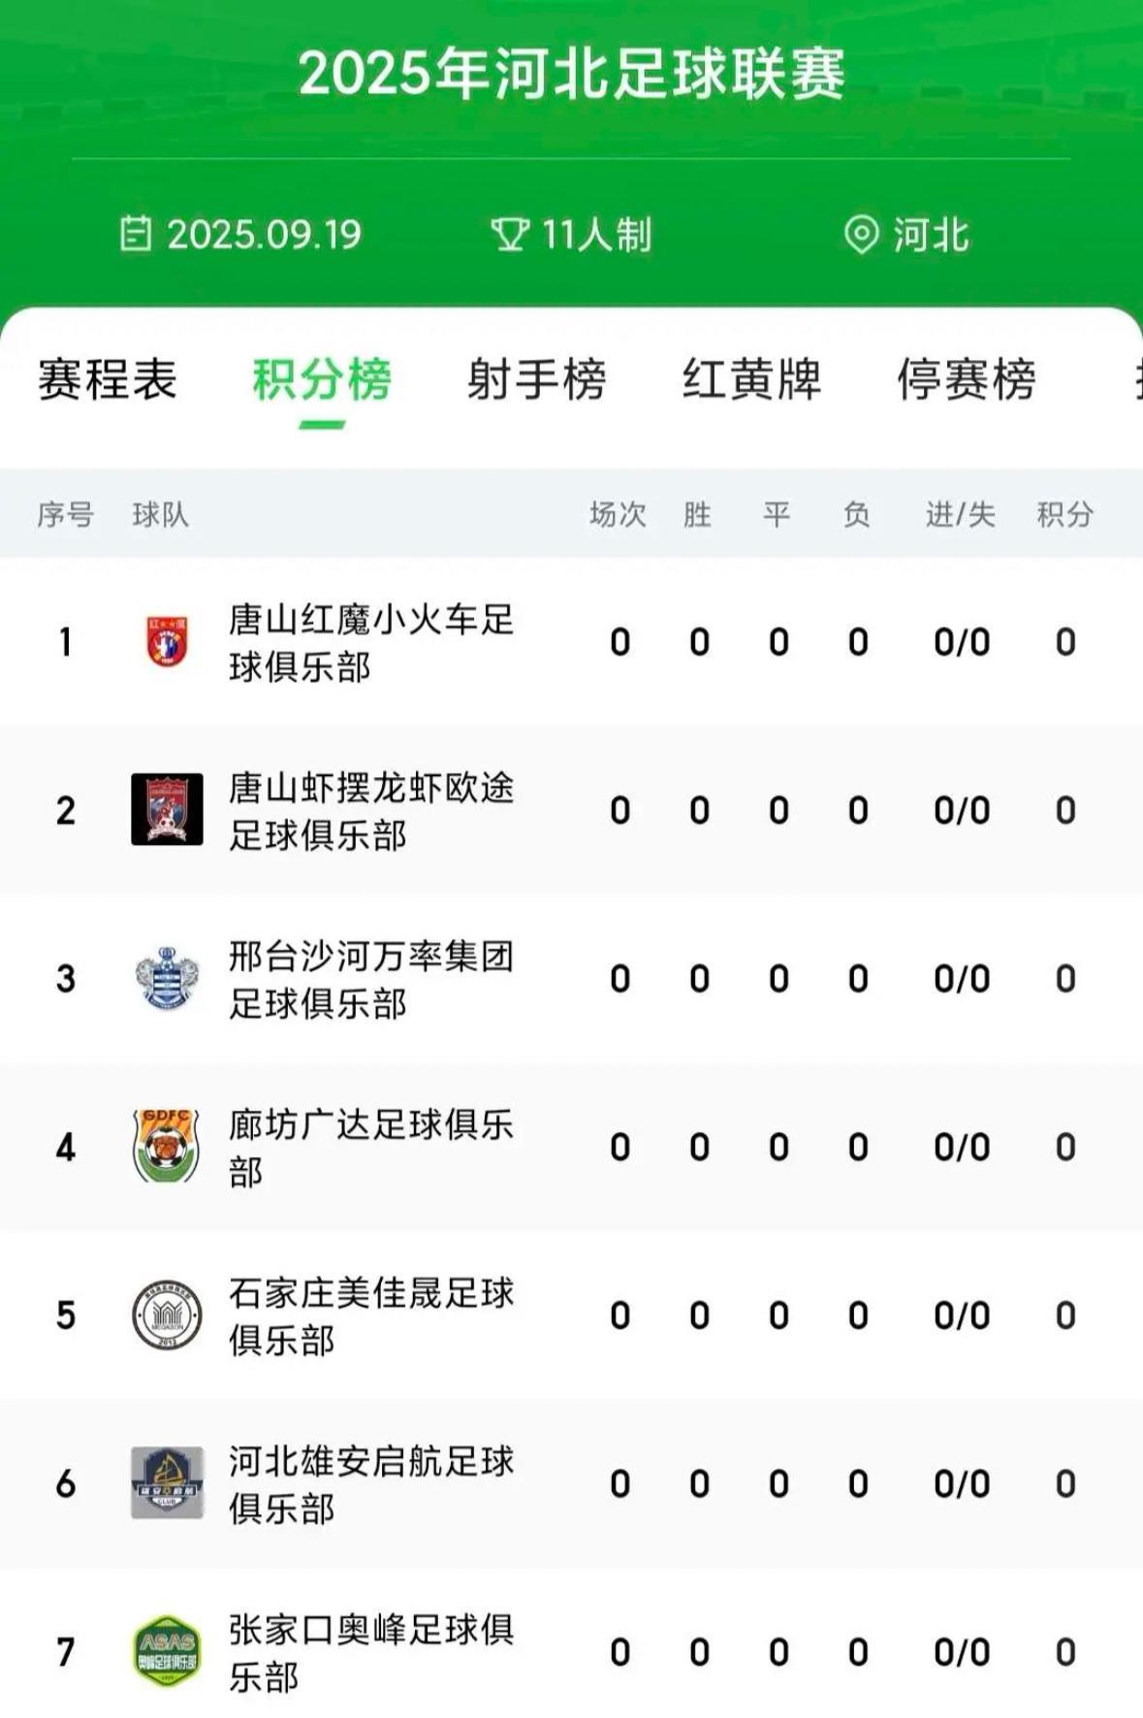Click the 河北雄安启航 club badge

(167, 1482)
